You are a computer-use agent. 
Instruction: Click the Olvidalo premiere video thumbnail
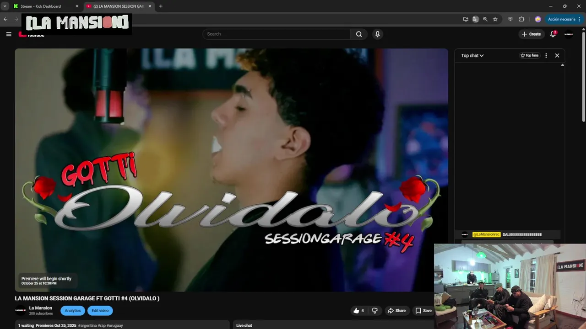[x=231, y=170]
